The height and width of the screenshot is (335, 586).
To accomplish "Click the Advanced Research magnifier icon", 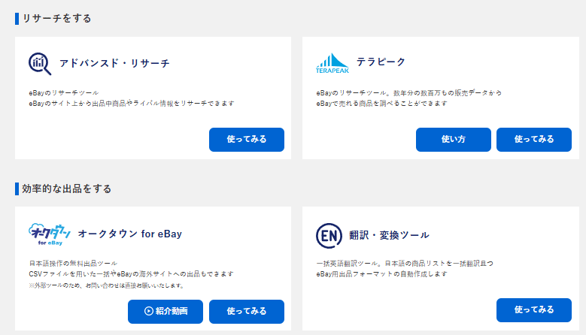I will 40,64.
